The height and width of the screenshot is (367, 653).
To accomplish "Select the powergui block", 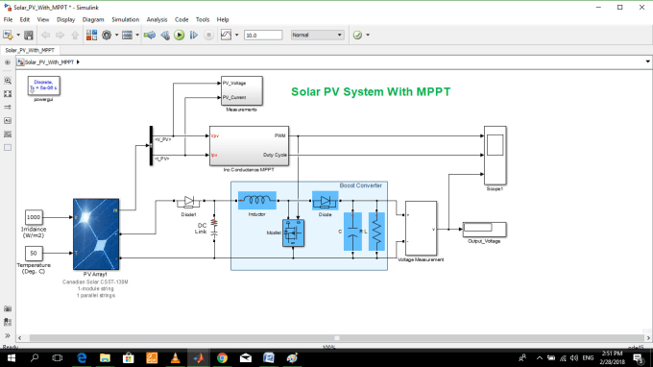I will click(x=44, y=86).
